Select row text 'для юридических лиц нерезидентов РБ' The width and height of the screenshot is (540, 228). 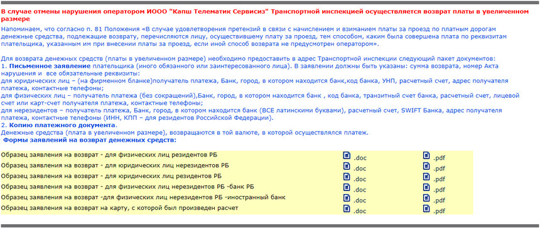[166, 165]
